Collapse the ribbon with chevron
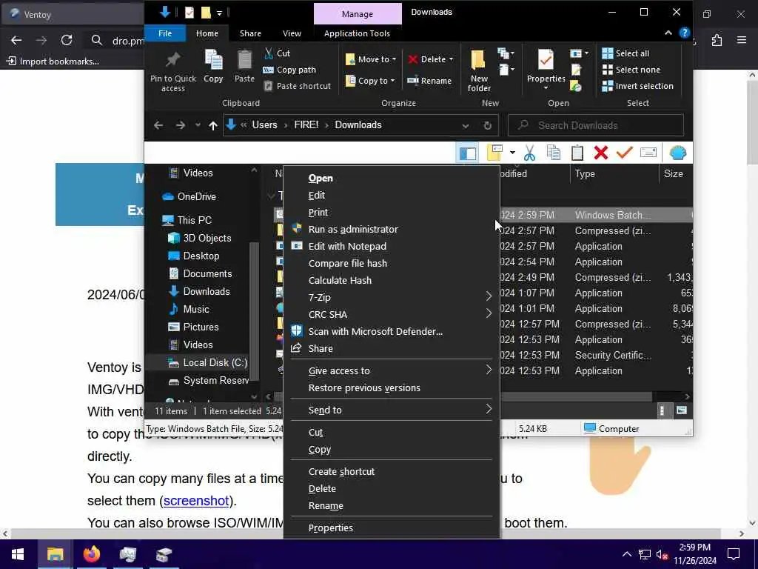 (668, 33)
